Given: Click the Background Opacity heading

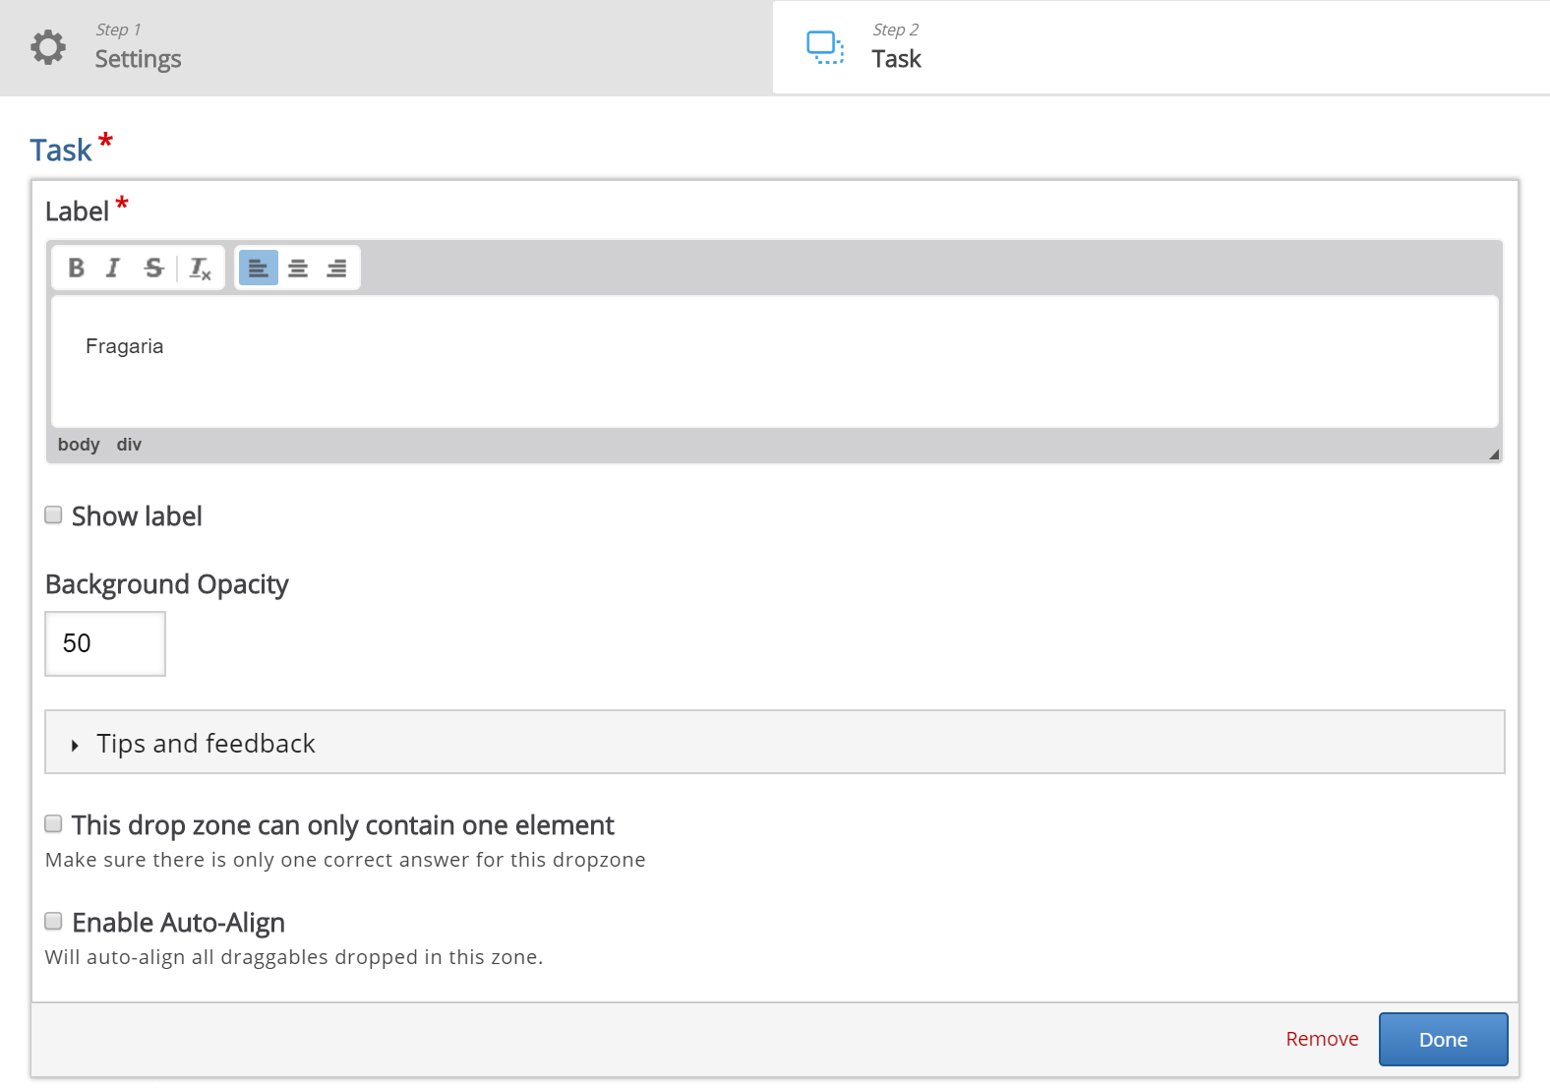Looking at the screenshot, I should [x=167, y=584].
